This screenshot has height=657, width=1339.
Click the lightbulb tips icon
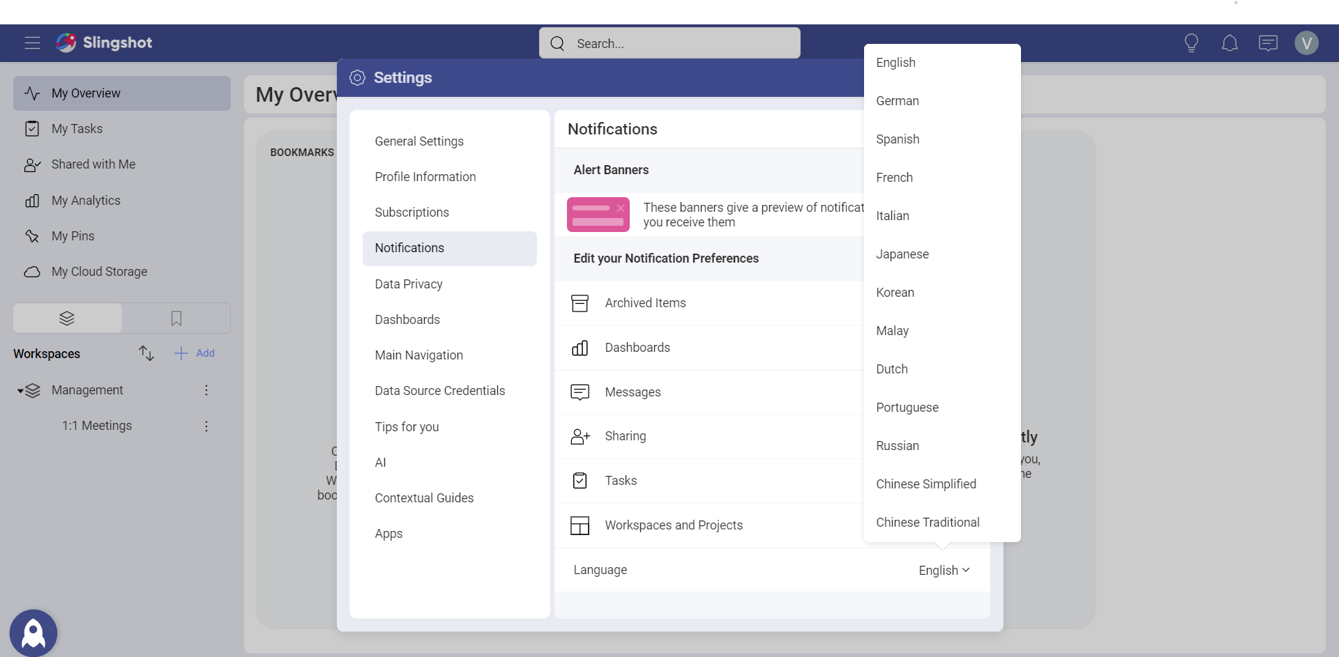point(1191,43)
